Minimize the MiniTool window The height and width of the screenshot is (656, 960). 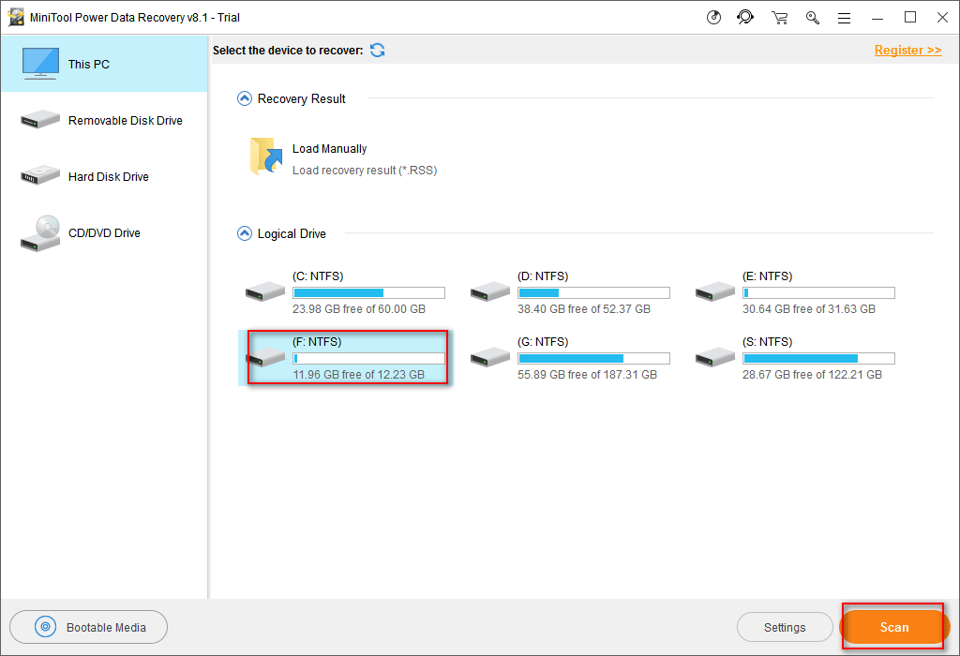pos(877,19)
